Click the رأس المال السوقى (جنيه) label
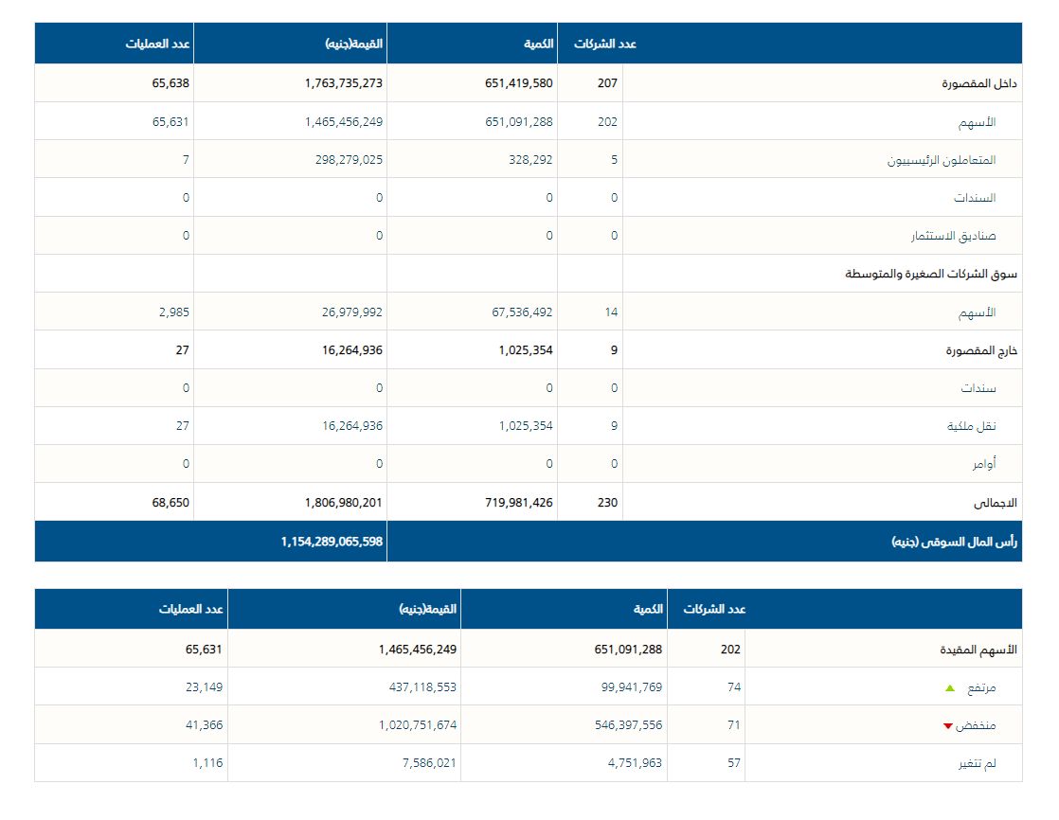Screen dimensions: 1059x820 coord(953,542)
